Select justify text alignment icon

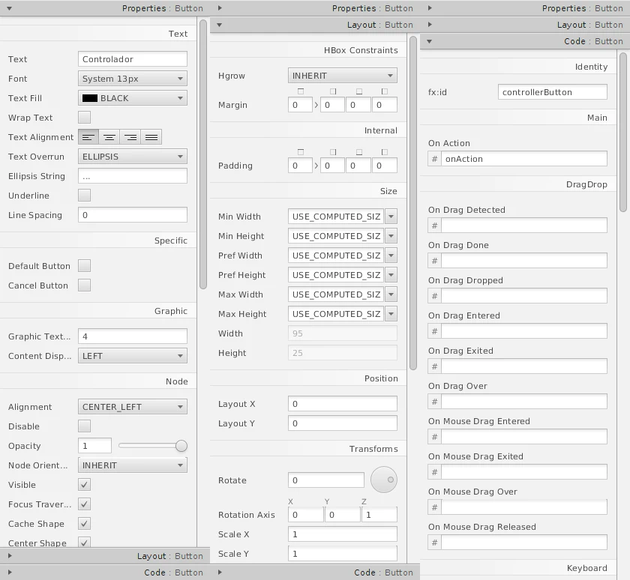(151, 137)
